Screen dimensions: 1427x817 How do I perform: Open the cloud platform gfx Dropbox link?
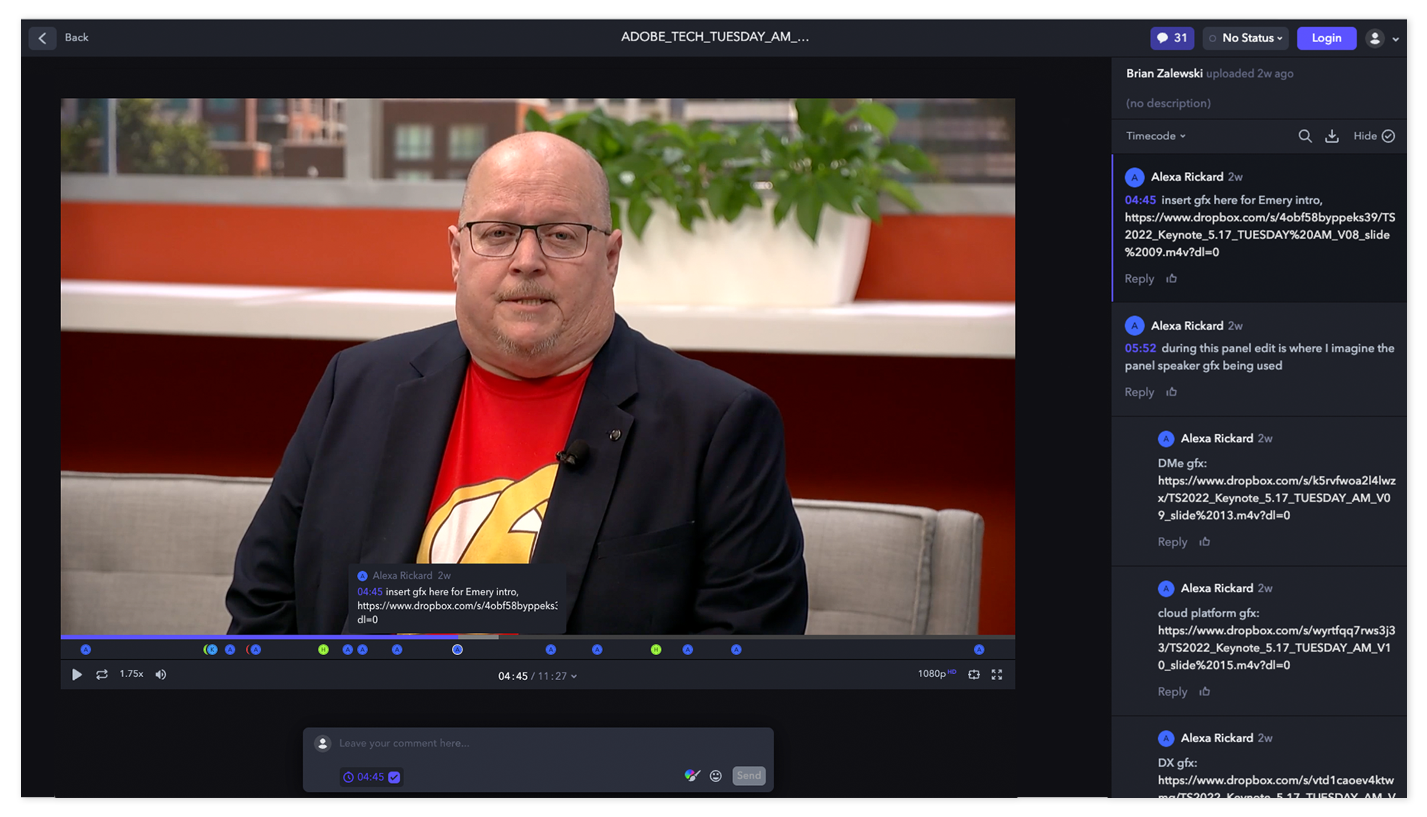coord(1276,647)
